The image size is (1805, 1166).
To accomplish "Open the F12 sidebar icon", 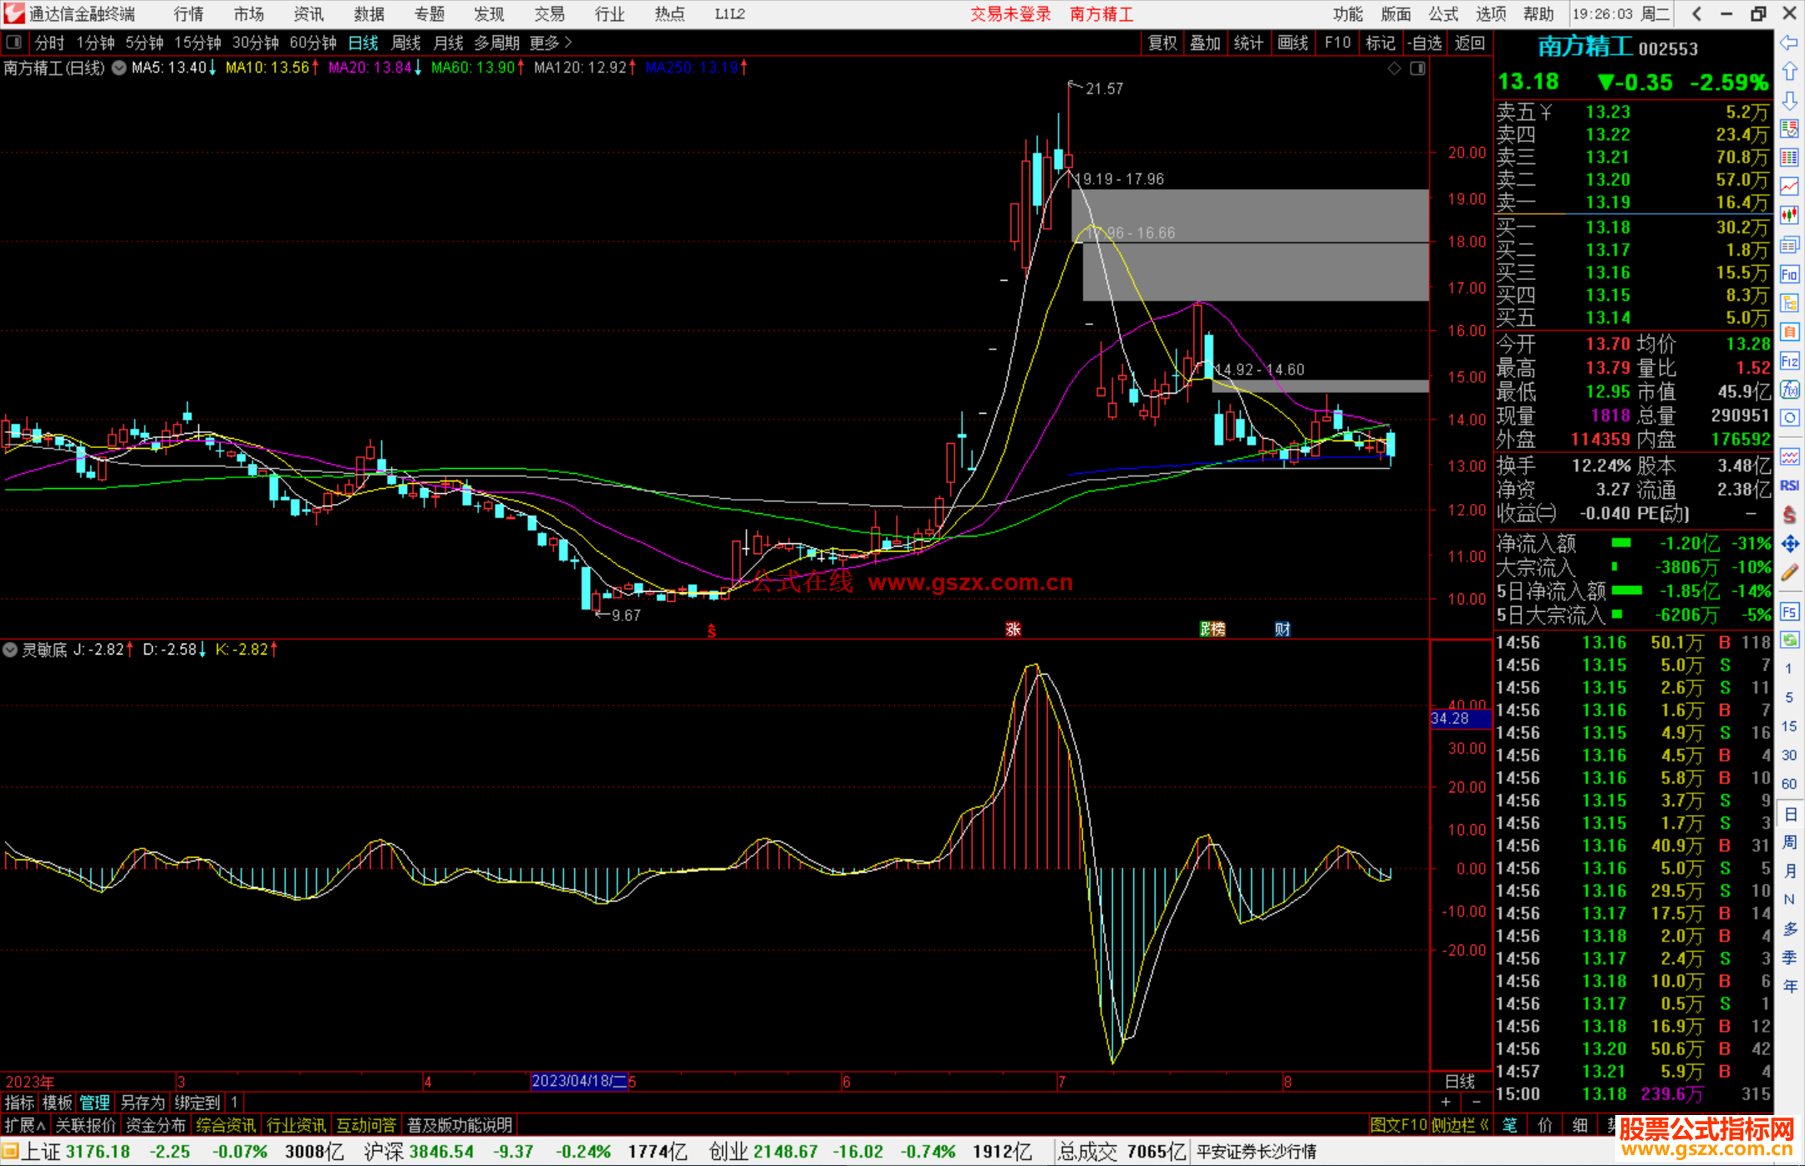I will 1789,361.
